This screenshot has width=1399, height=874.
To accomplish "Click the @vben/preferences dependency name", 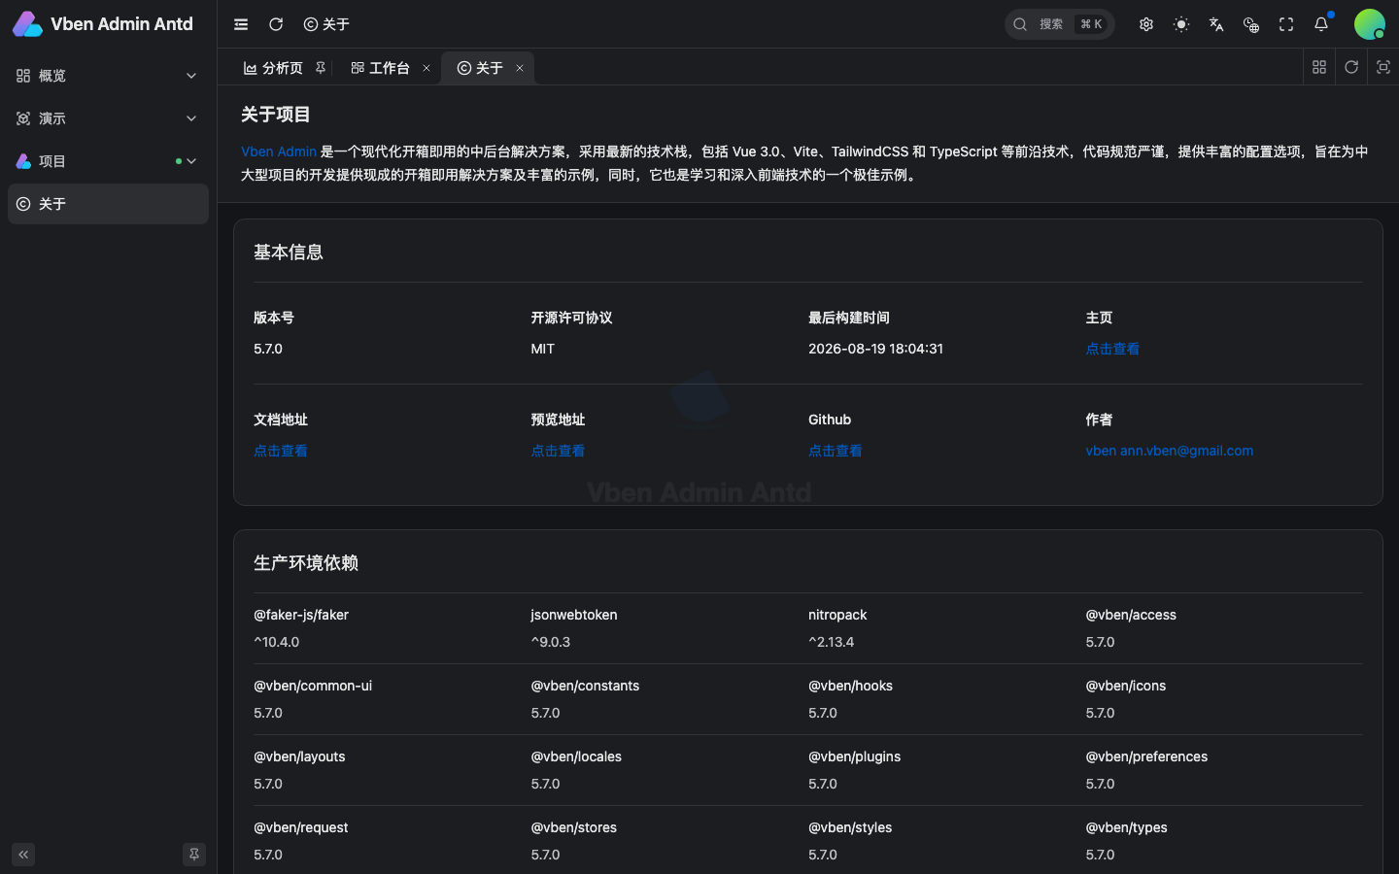I will point(1146,756).
